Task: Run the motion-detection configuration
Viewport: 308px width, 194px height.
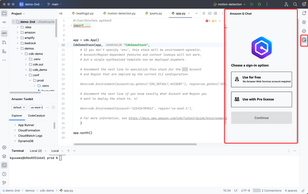Action: point(252,4)
